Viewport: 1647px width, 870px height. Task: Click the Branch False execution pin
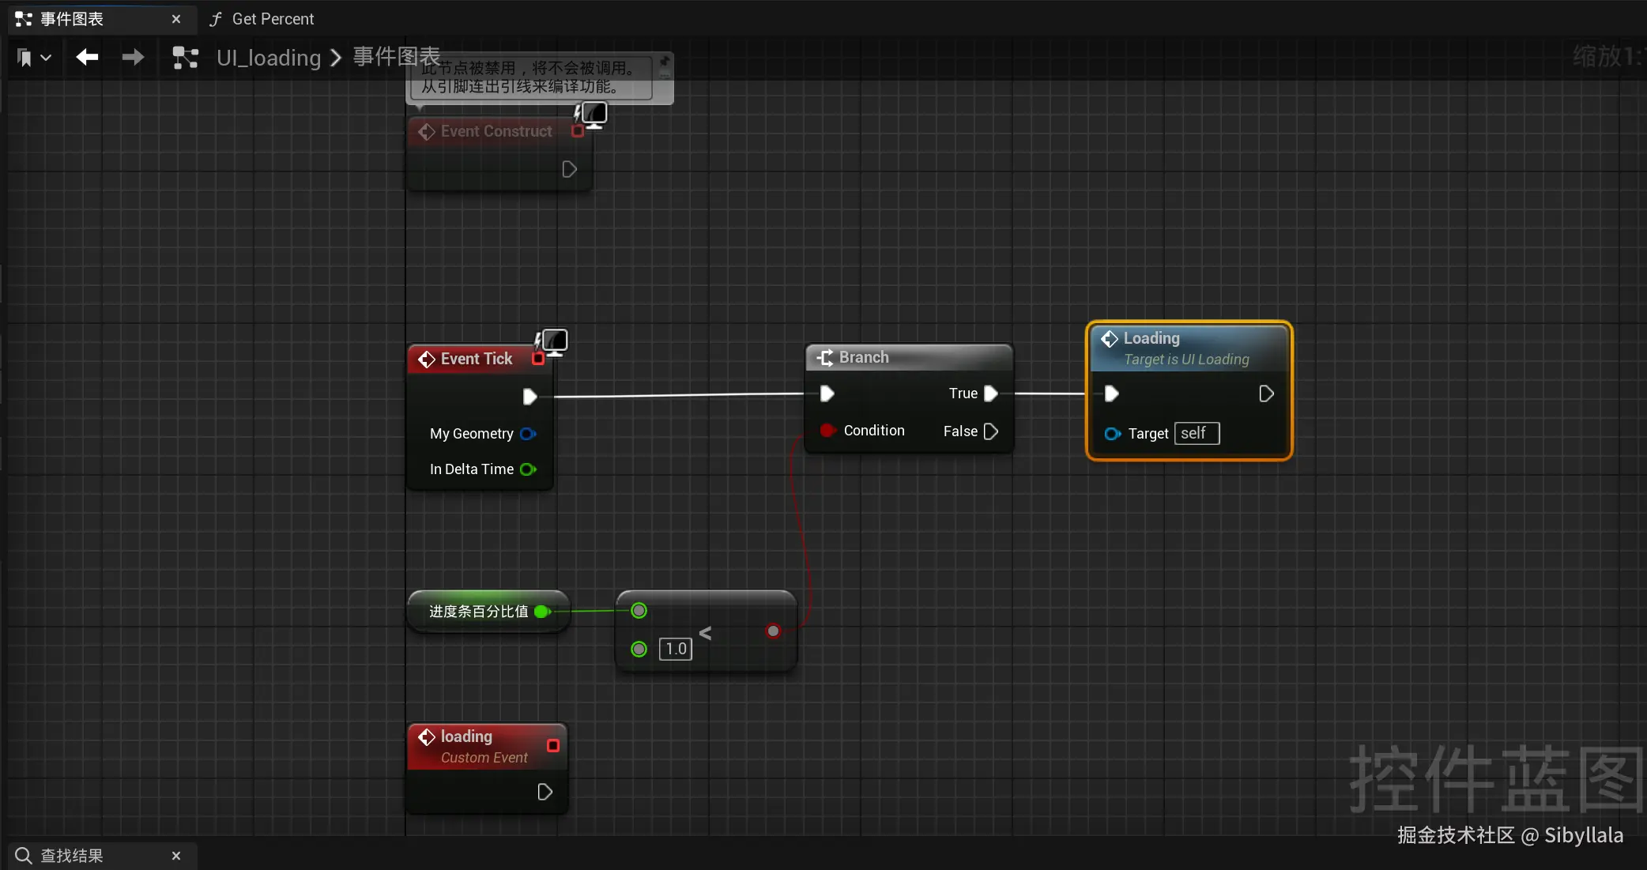pyautogui.click(x=990, y=431)
